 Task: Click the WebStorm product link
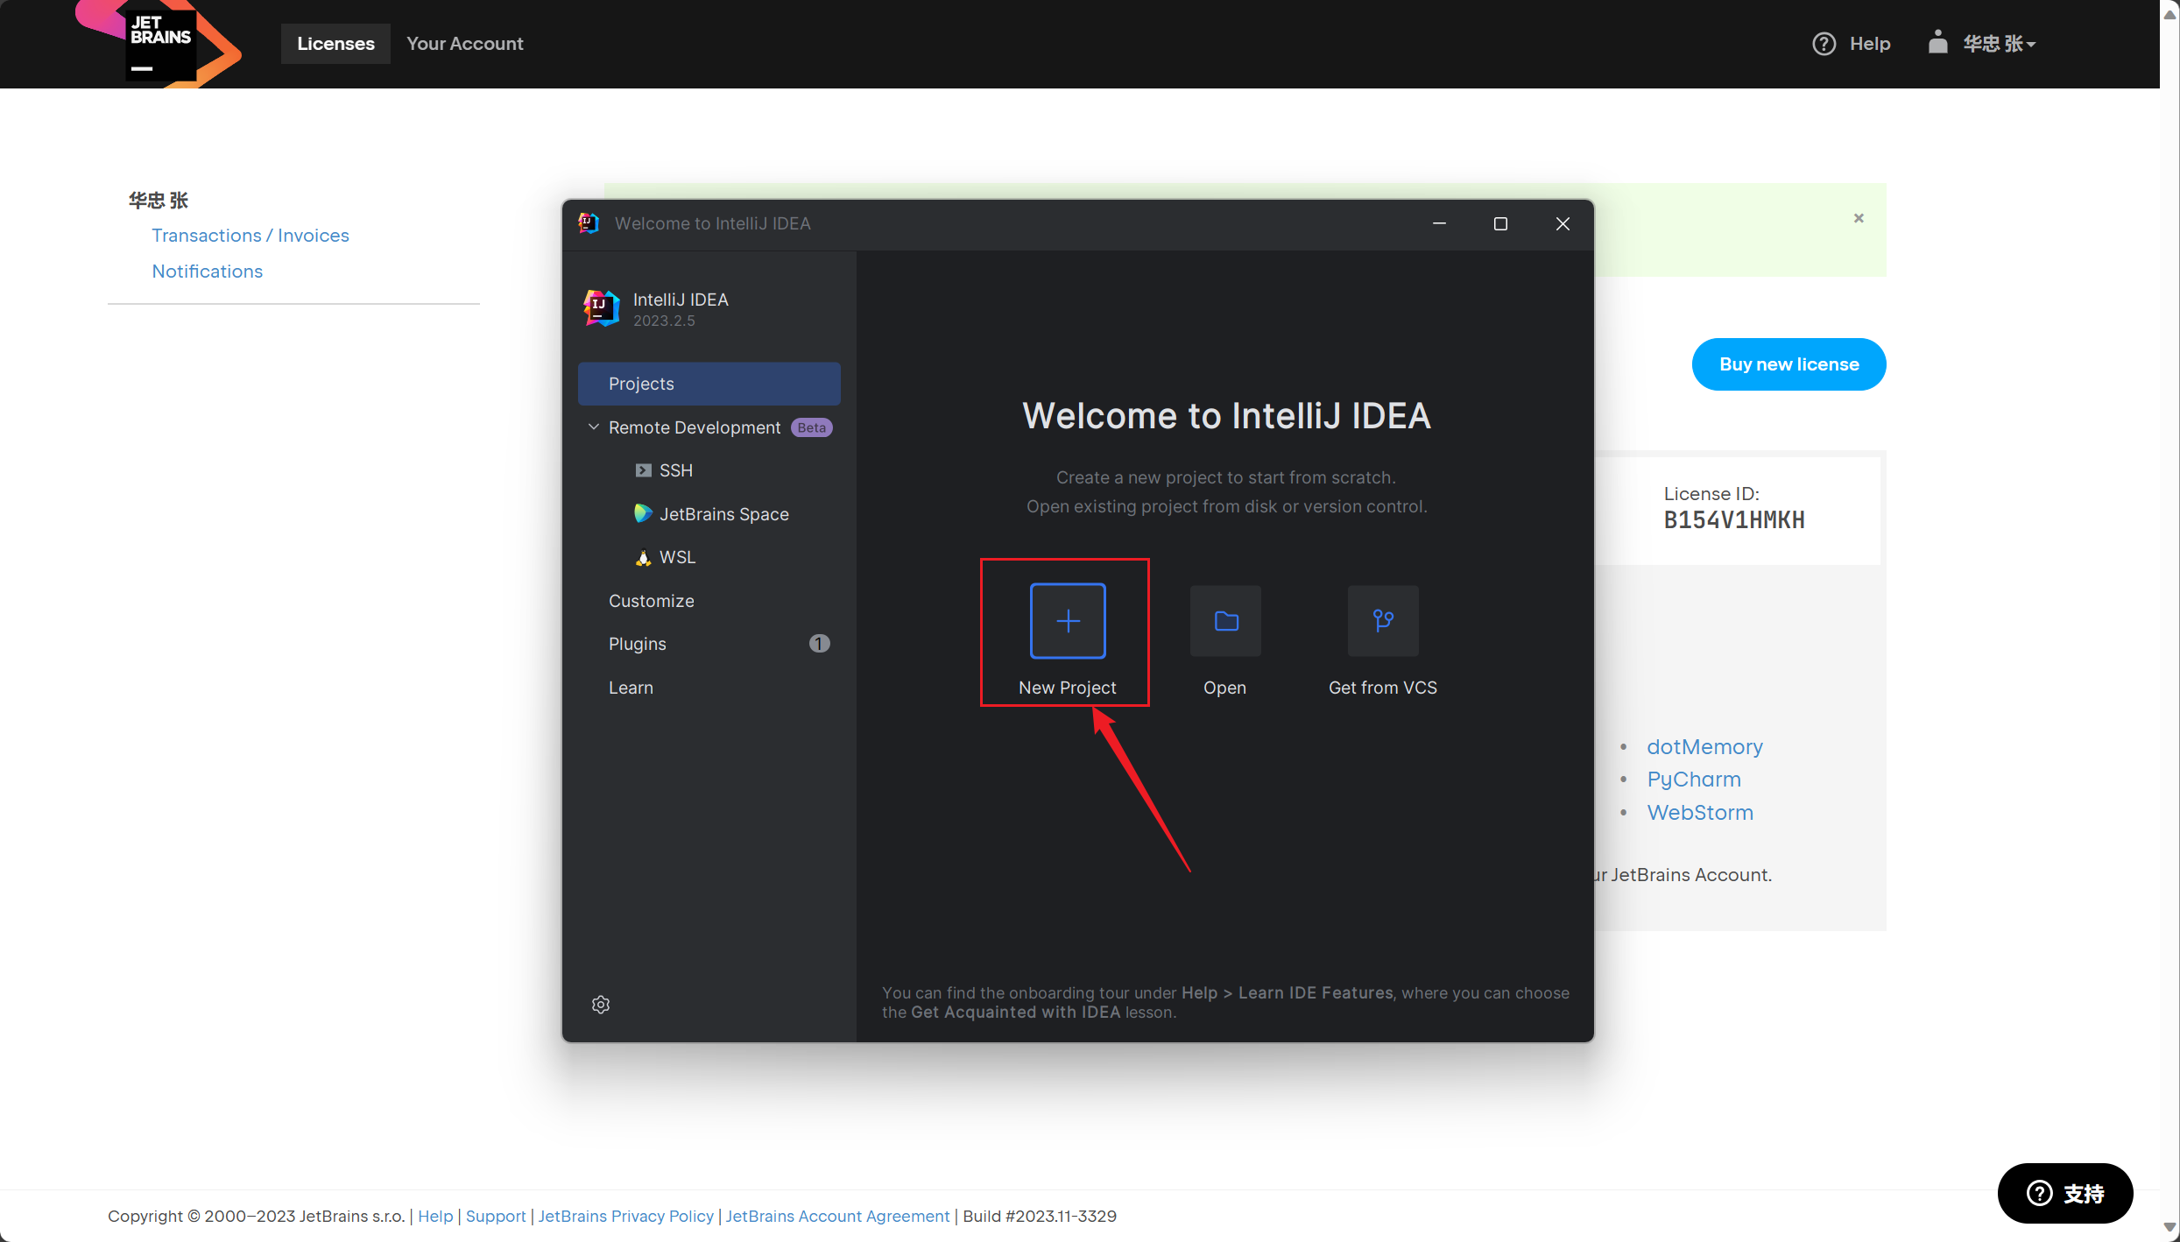click(1699, 813)
